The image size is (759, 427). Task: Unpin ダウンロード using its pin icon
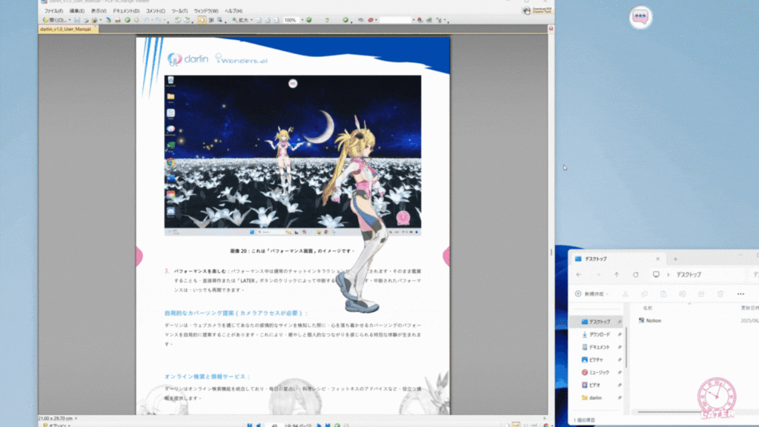pos(619,334)
